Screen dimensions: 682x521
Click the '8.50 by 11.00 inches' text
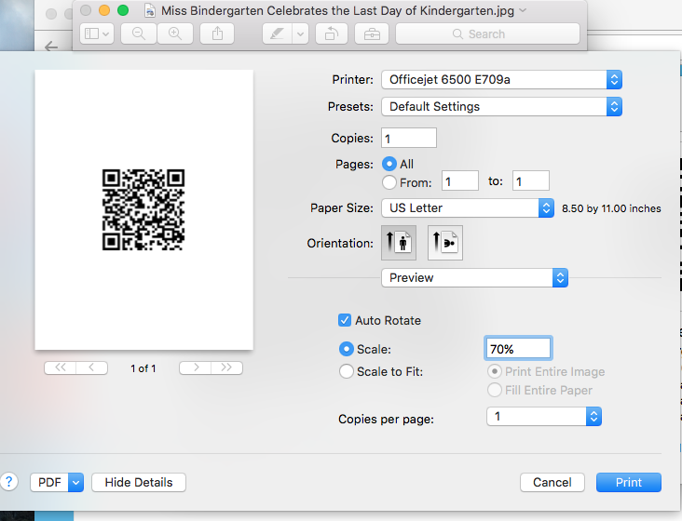(x=611, y=208)
